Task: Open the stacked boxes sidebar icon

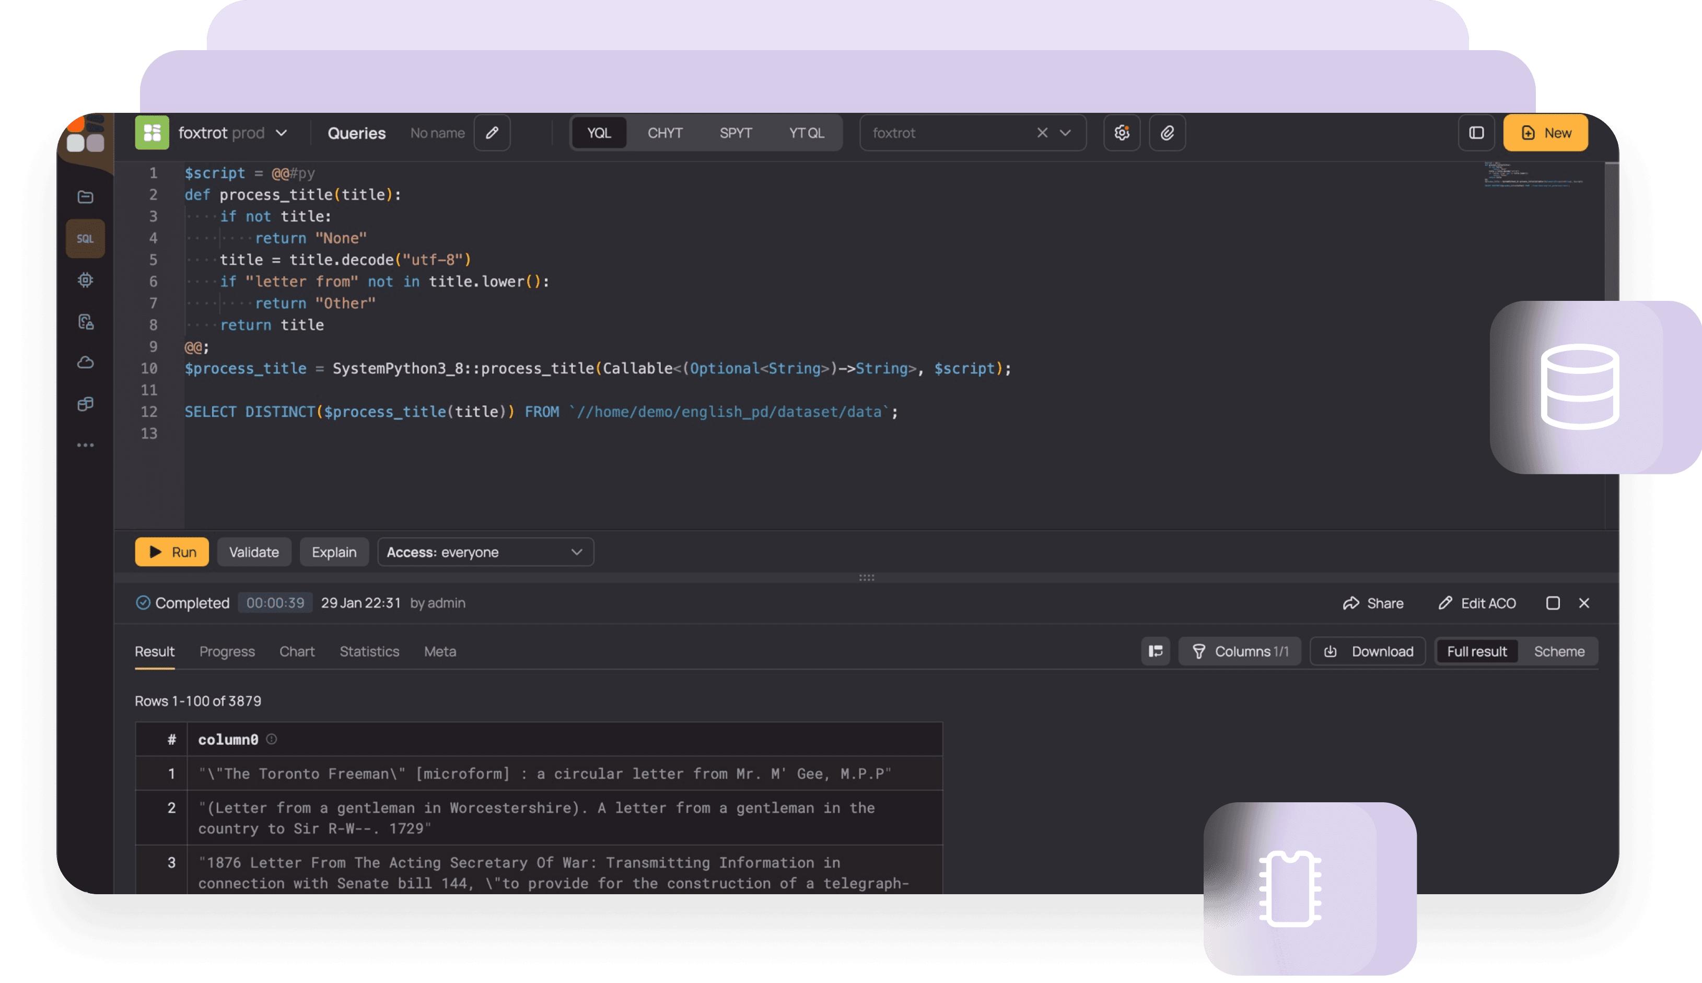Action: (85, 404)
